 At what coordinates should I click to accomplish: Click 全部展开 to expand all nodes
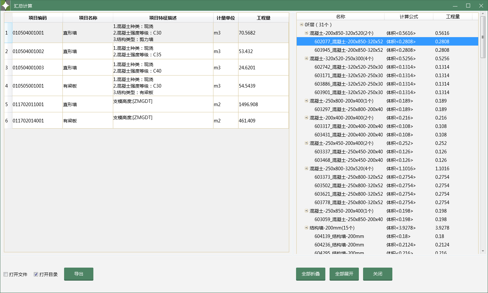[344, 274]
